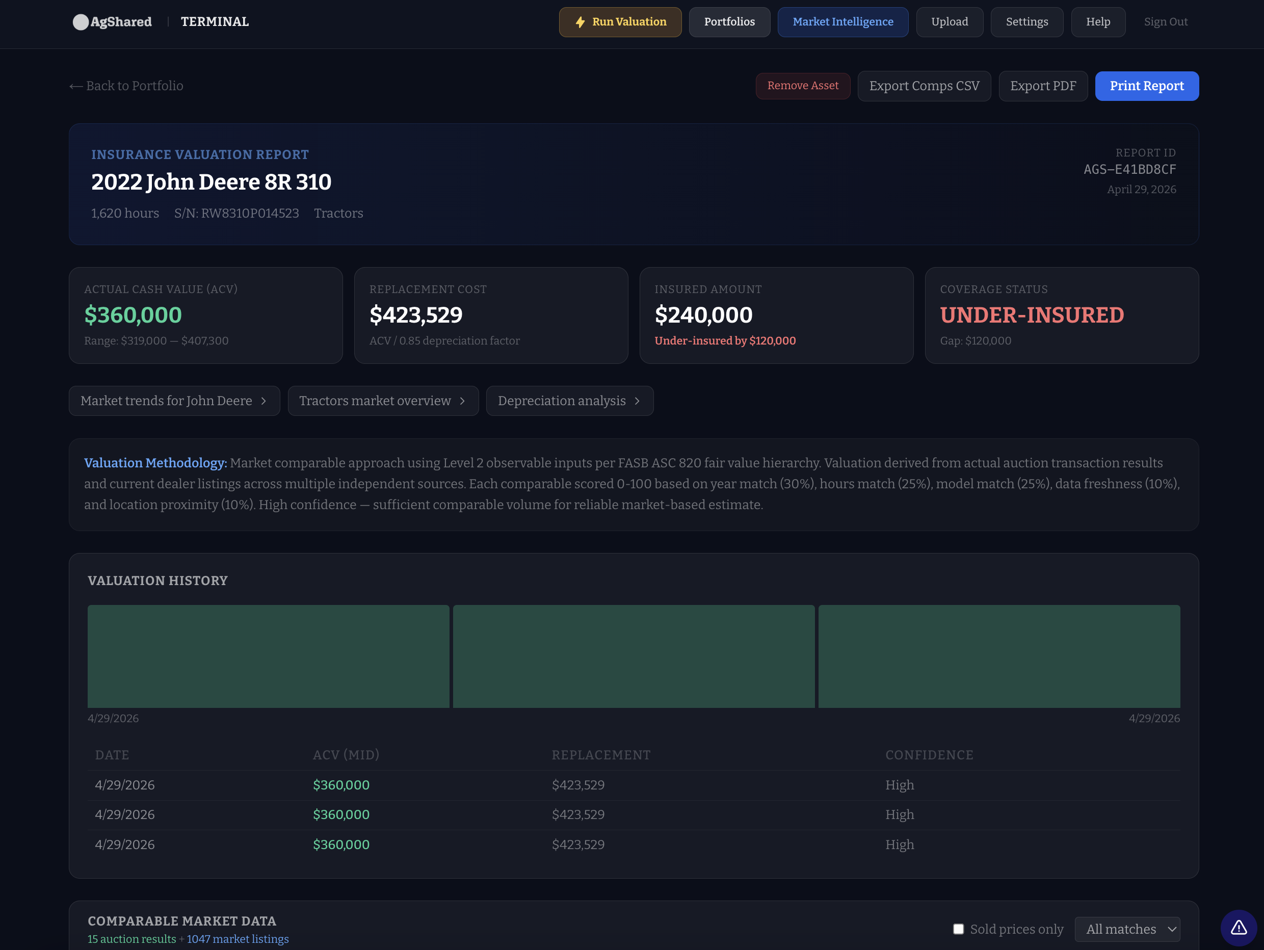The height and width of the screenshot is (950, 1264).
Task: Click the CONFIDENCE column header
Action: [x=929, y=755]
